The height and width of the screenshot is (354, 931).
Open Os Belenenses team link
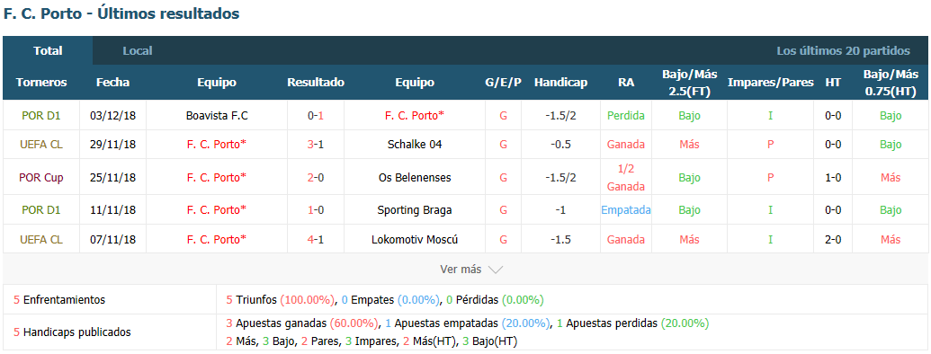pos(415,177)
